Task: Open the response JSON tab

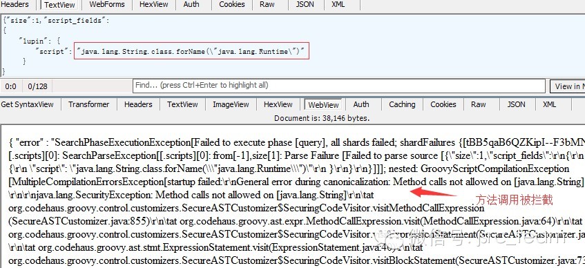Action: [x=516, y=104]
